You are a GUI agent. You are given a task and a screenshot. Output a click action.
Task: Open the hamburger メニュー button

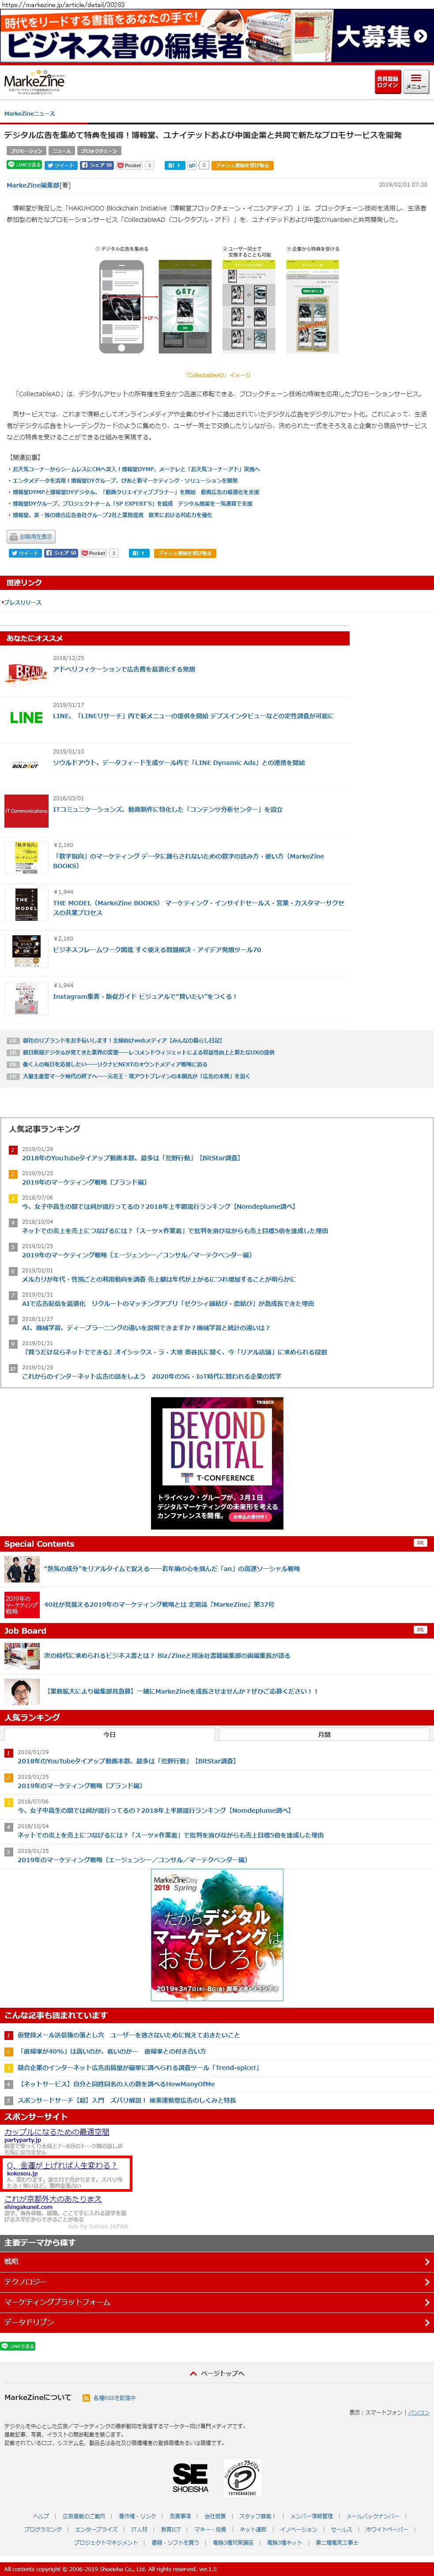pyautogui.click(x=416, y=83)
